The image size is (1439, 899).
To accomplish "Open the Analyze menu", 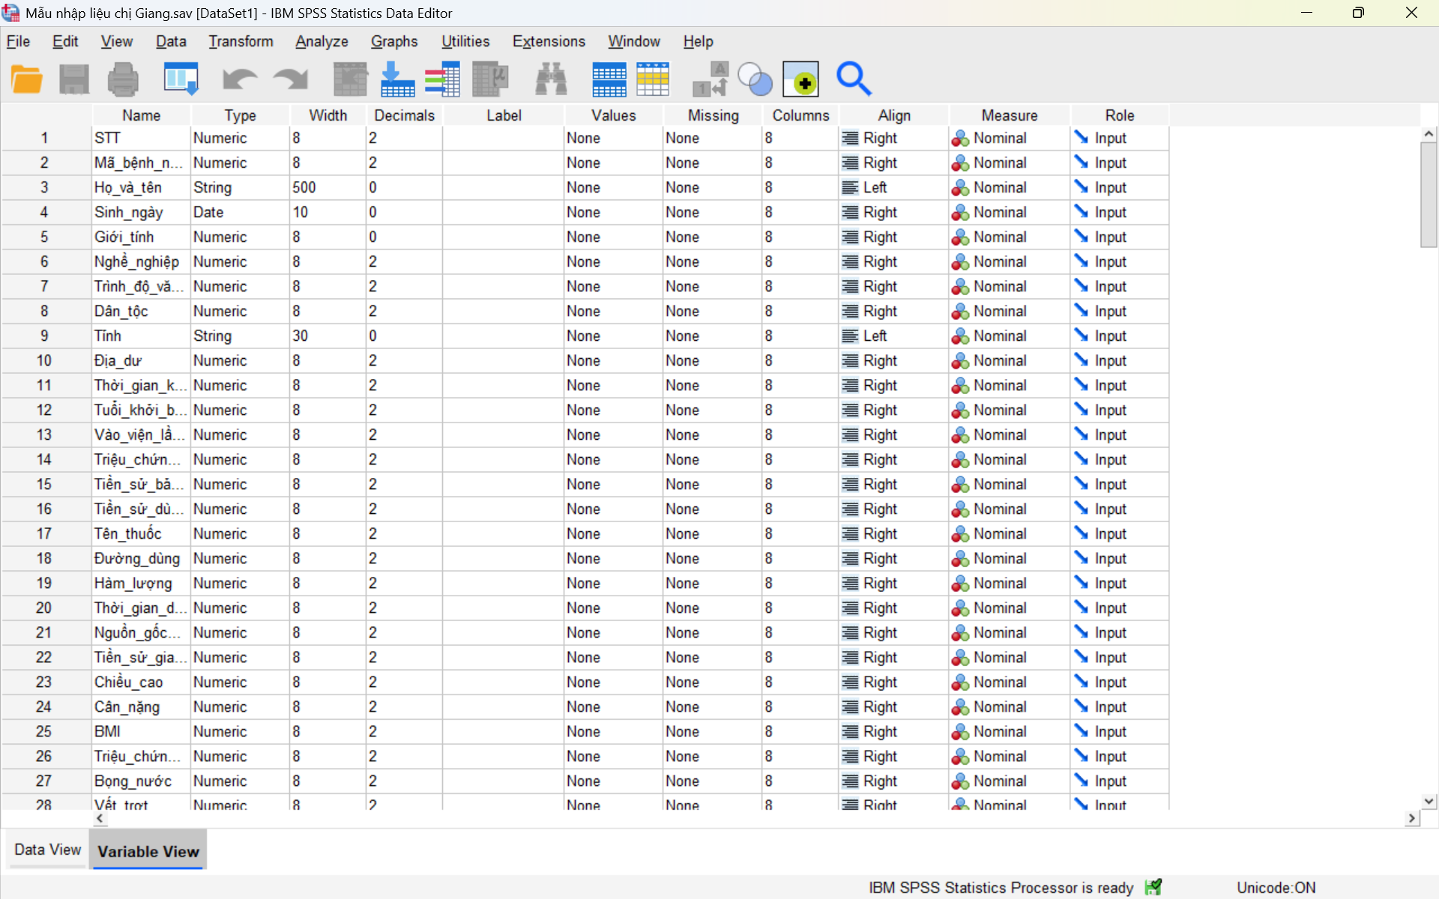I will (321, 41).
